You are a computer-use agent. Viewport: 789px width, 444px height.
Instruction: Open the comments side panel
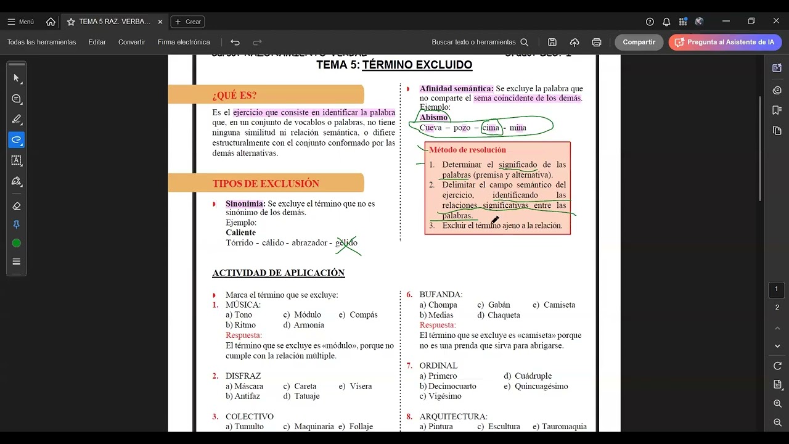point(777,91)
